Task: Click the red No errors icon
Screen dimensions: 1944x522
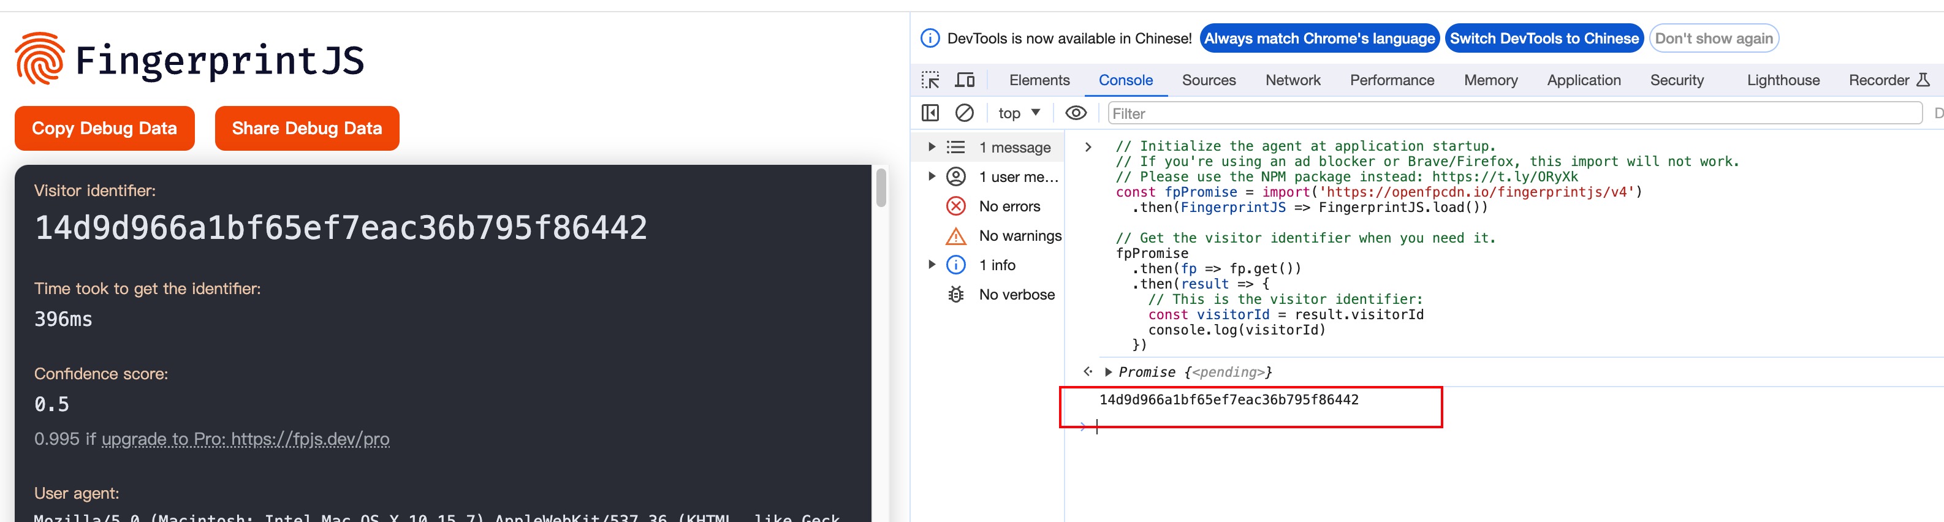Action: point(956,206)
